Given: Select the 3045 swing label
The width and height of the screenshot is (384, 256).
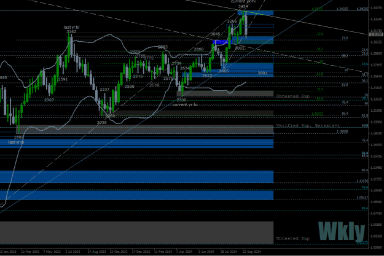Looking at the screenshot, I should tap(215, 34).
